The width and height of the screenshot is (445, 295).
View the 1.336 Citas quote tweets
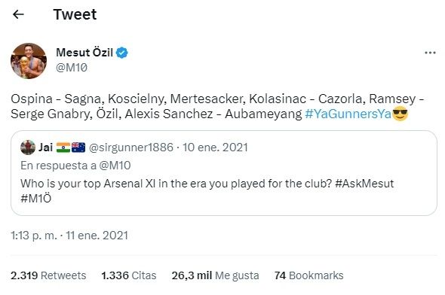click(x=129, y=275)
